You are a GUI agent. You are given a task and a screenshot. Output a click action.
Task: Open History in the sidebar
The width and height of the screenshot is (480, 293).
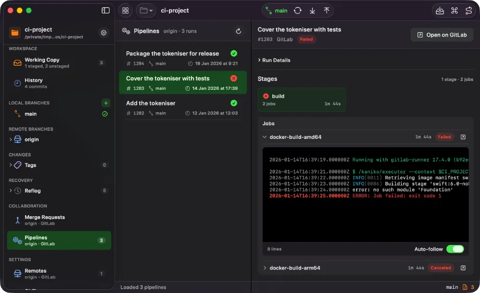tap(59, 83)
